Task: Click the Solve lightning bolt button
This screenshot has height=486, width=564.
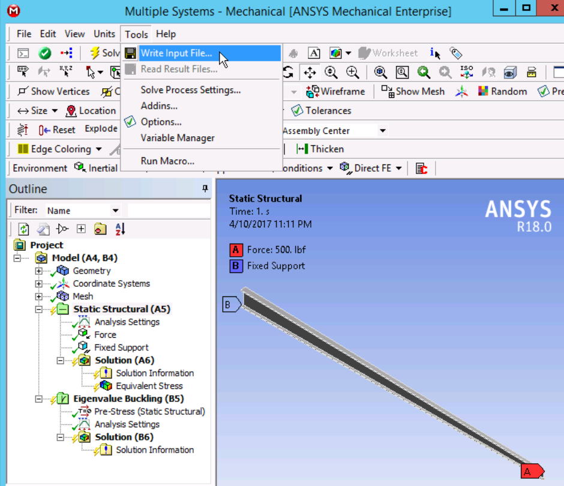Action: [x=104, y=53]
